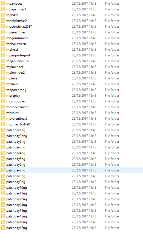This screenshot has width=143, height=241.
Task: Select the mppatchesng folder name
Action: [16, 90]
